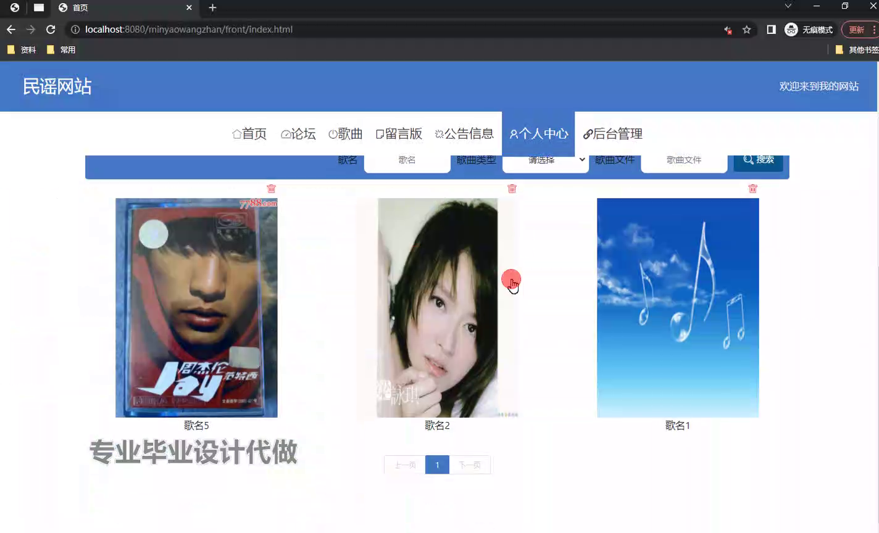Click the address bar URL

coord(189,30)
